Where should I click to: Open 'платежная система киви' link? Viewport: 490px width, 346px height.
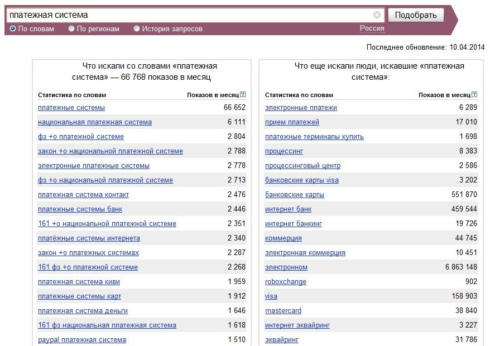pyautogui.click(x=79, y=282)
